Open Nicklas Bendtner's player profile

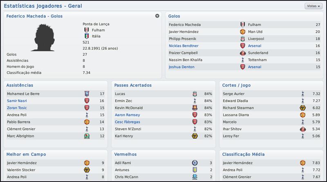tap(184, 46)
